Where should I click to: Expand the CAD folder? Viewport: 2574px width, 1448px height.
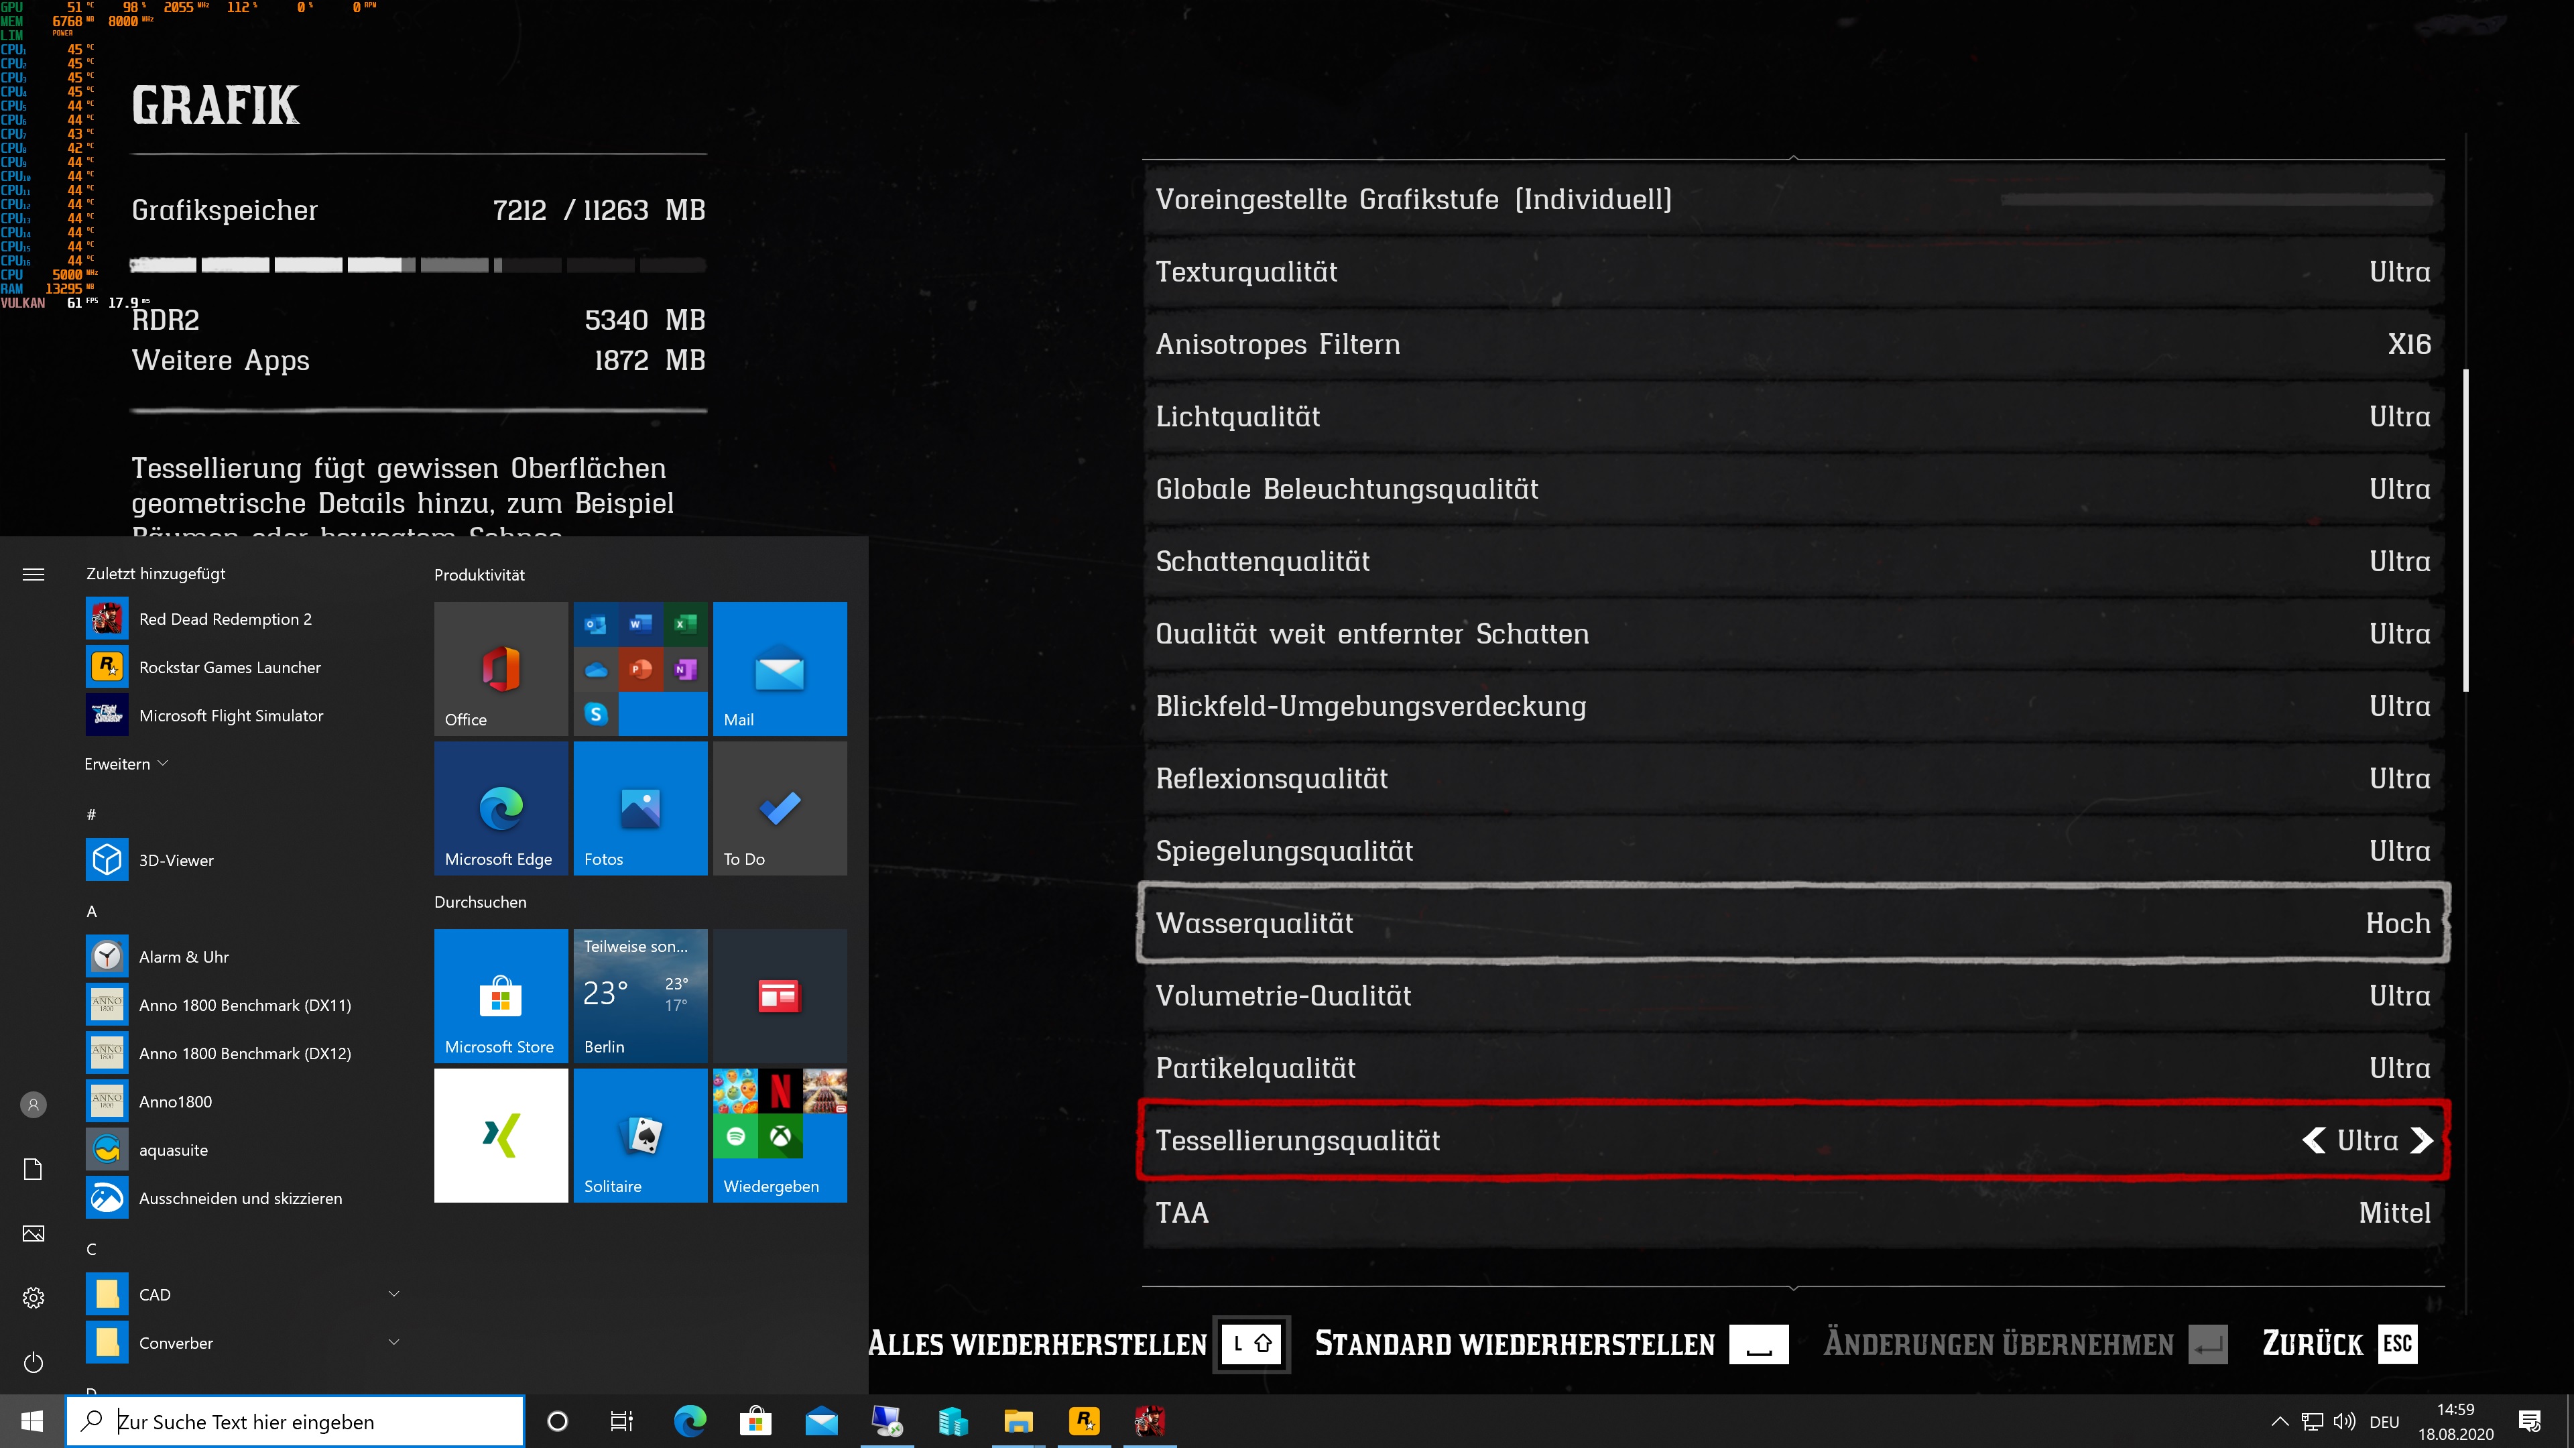click(x=393, y=1294)
